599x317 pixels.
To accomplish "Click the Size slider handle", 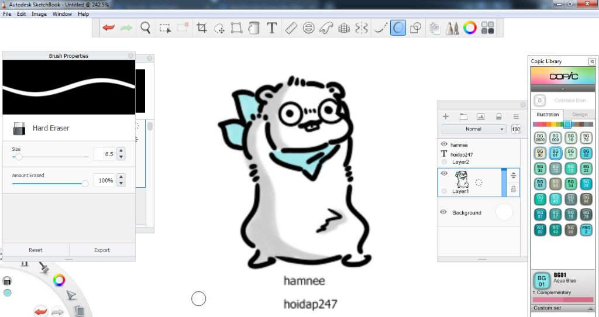I will point(18,157).
